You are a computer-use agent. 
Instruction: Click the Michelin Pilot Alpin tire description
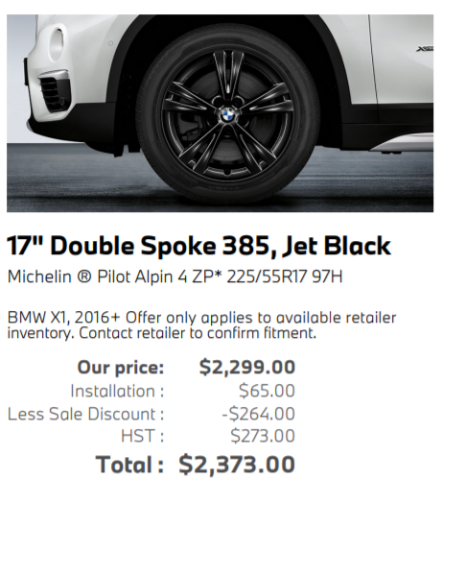175,276
